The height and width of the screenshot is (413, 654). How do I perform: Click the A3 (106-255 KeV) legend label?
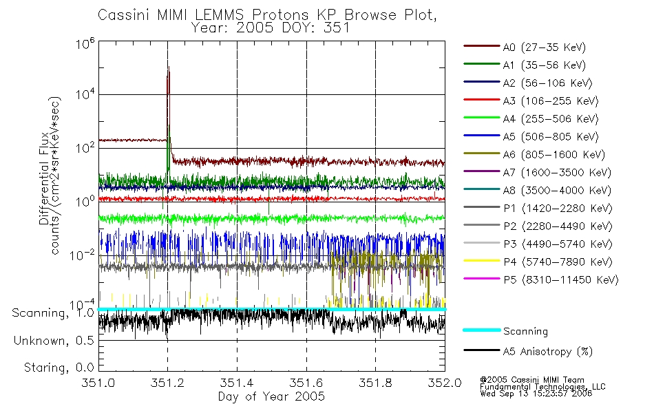pos(551,101)
